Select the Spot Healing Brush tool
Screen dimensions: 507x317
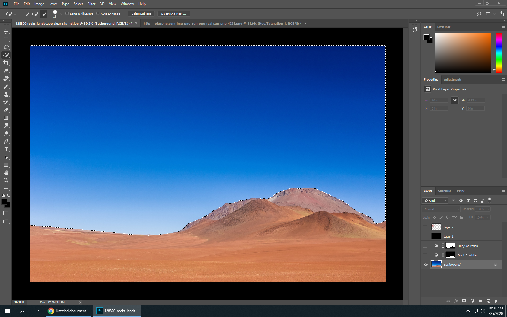tap(6, 78)
